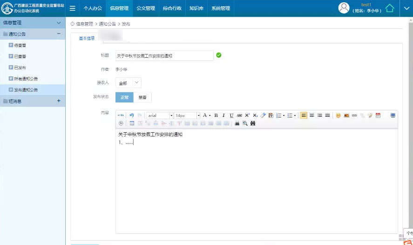Click the home icon in top header

point(390,8)
